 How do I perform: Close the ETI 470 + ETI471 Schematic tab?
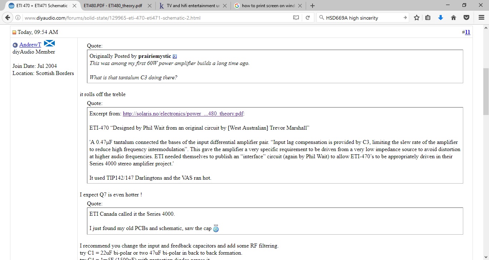pyautogui.click(x=74, y=6)
